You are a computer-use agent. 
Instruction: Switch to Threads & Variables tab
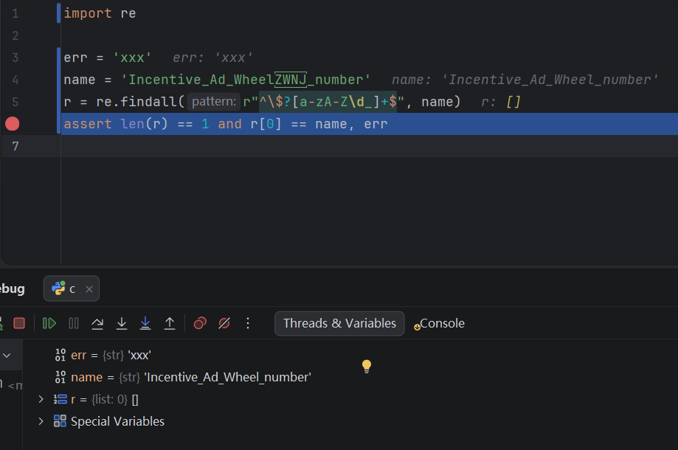click(339, 323)
